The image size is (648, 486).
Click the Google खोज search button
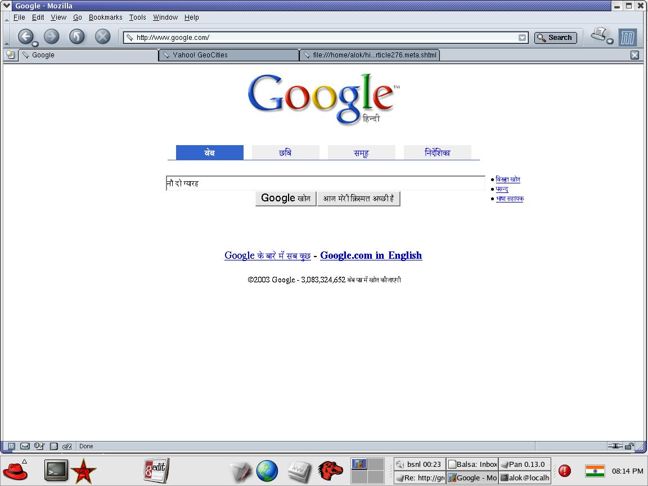coord(286,199)
